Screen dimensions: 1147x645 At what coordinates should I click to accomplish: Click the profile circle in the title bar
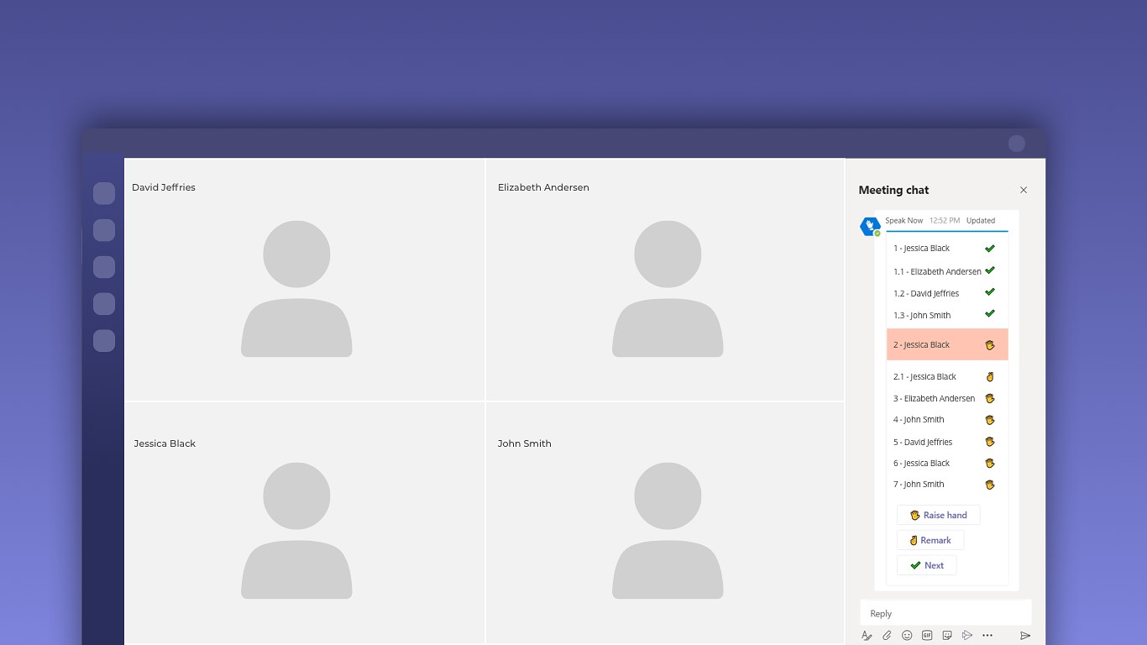click(x=1017, y=144)
